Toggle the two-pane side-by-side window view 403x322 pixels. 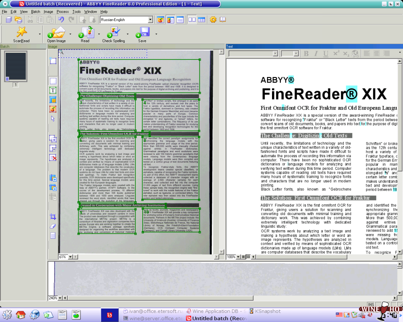coord(192,20)
